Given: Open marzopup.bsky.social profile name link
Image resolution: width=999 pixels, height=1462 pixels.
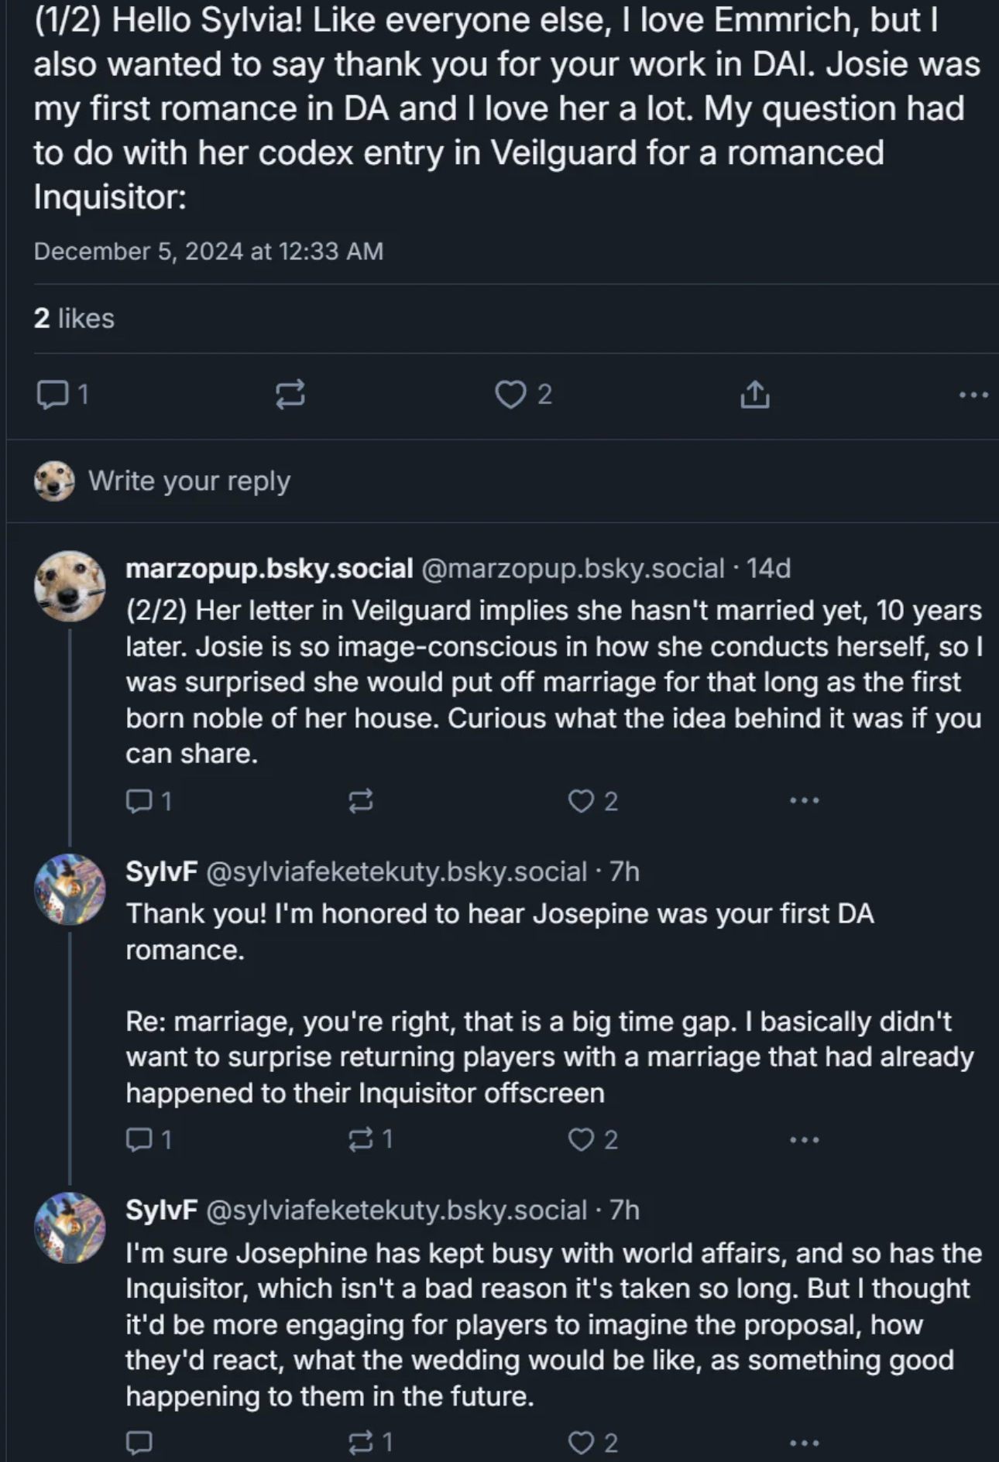Looking at the screenshot, I should (269, 568).
